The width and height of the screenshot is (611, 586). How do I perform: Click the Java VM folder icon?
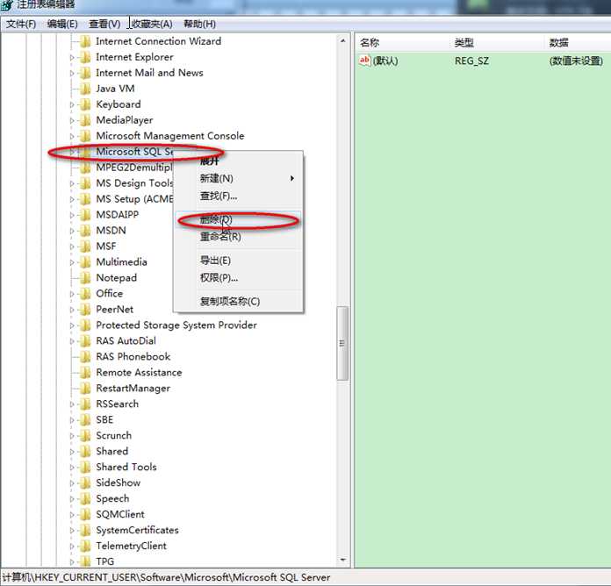tap(85, 89)
